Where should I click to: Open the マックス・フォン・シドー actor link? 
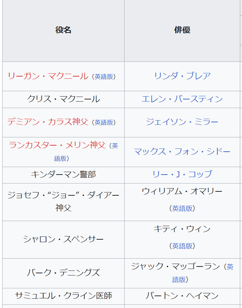point(182,152)
